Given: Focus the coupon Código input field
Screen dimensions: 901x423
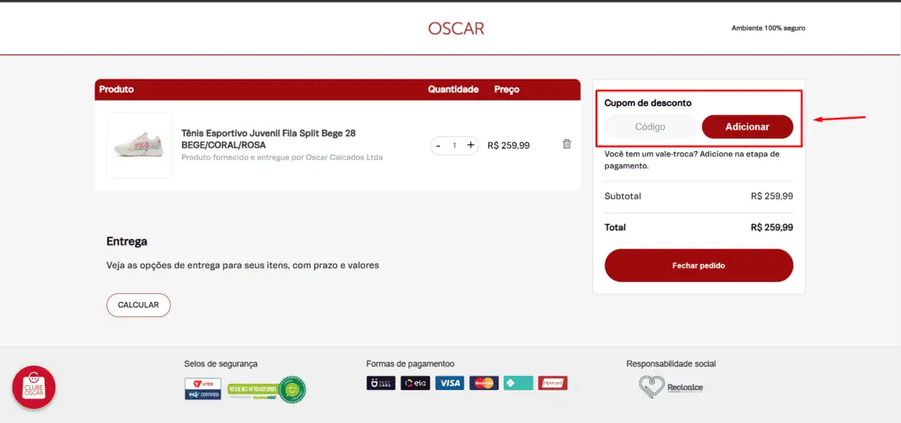Looking at the screenshot, I should (x=650, y=127).
